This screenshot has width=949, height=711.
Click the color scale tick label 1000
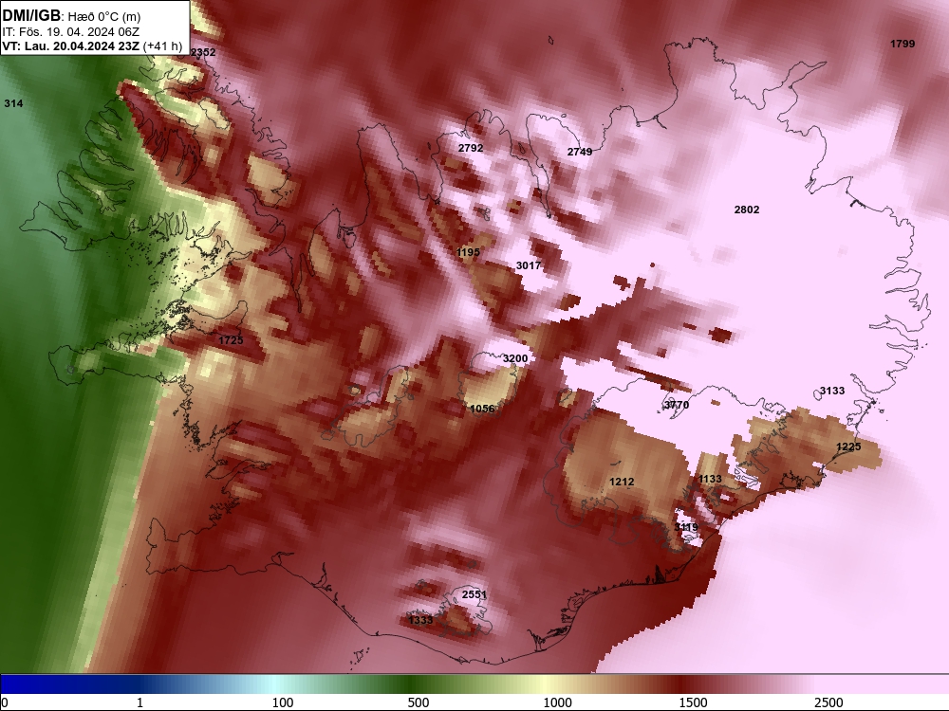click(x=557, y=702)
